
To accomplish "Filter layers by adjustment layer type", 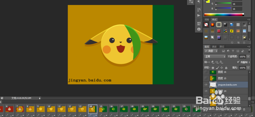I will click(x=228, y=51).
